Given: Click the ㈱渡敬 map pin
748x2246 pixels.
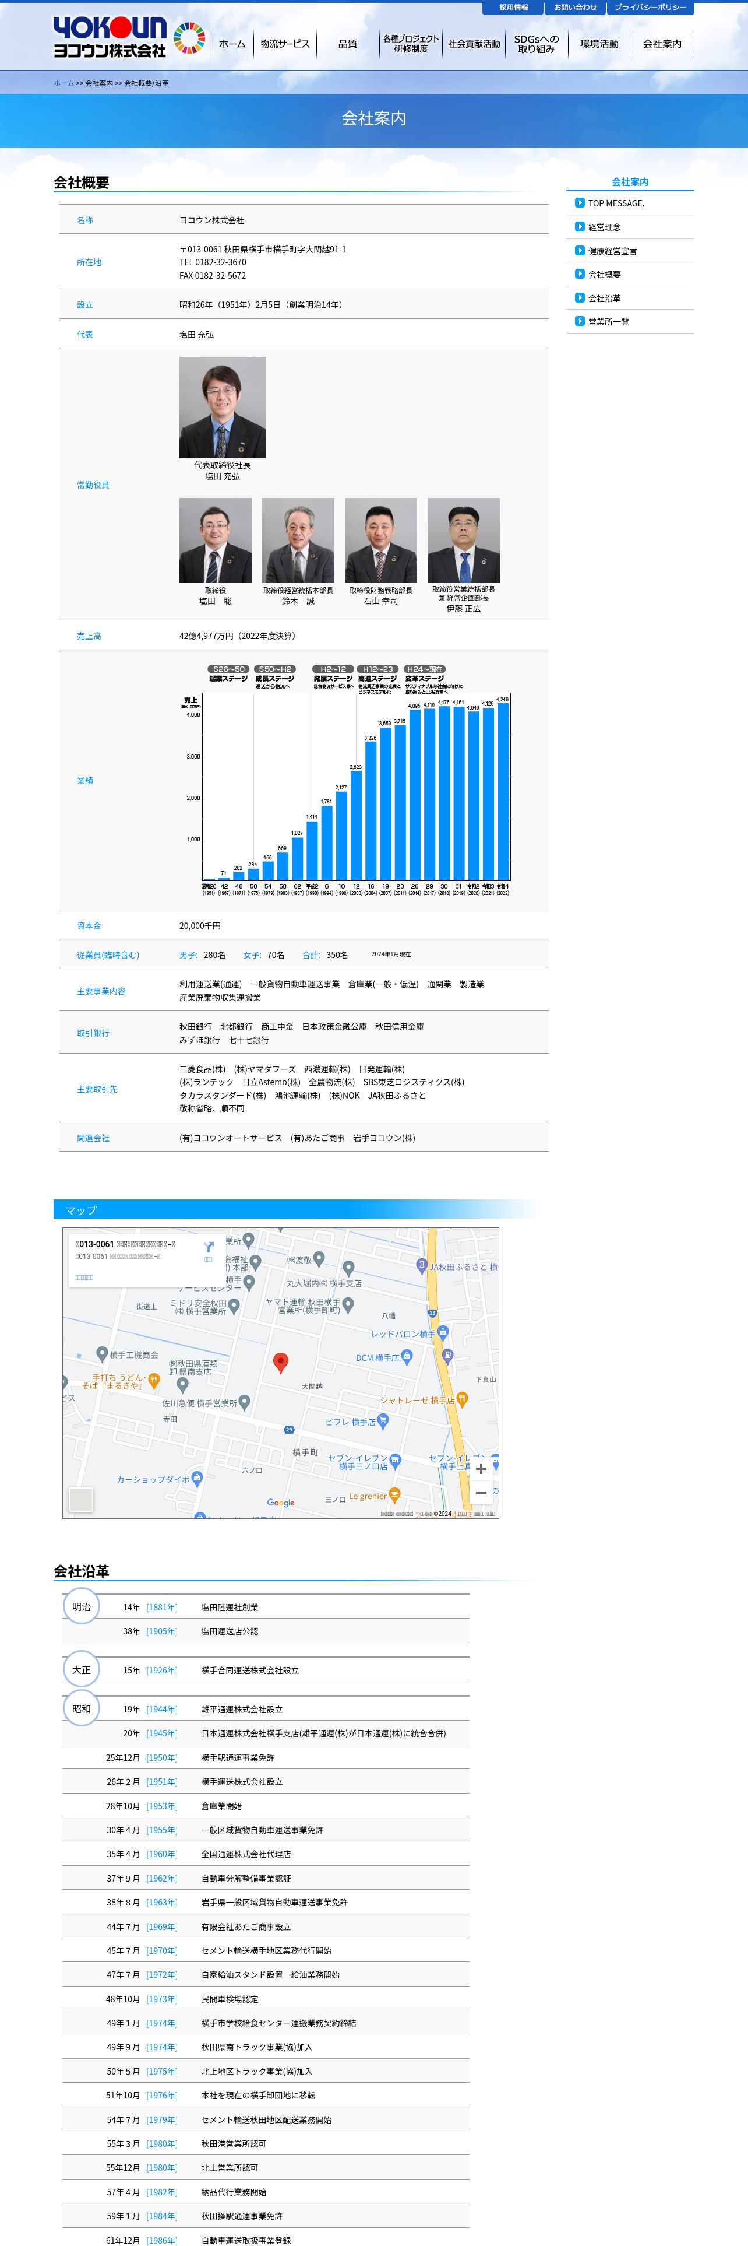Looking at the screenshot, I should [319, 1258].
